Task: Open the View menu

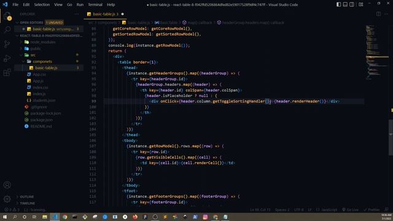Action: [x=58, y=4]
